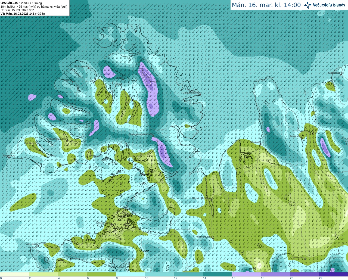The image size is (348, 280).
Task: Click the Steingrímsfjarðarheiði station label
Action: click(141, 134)
